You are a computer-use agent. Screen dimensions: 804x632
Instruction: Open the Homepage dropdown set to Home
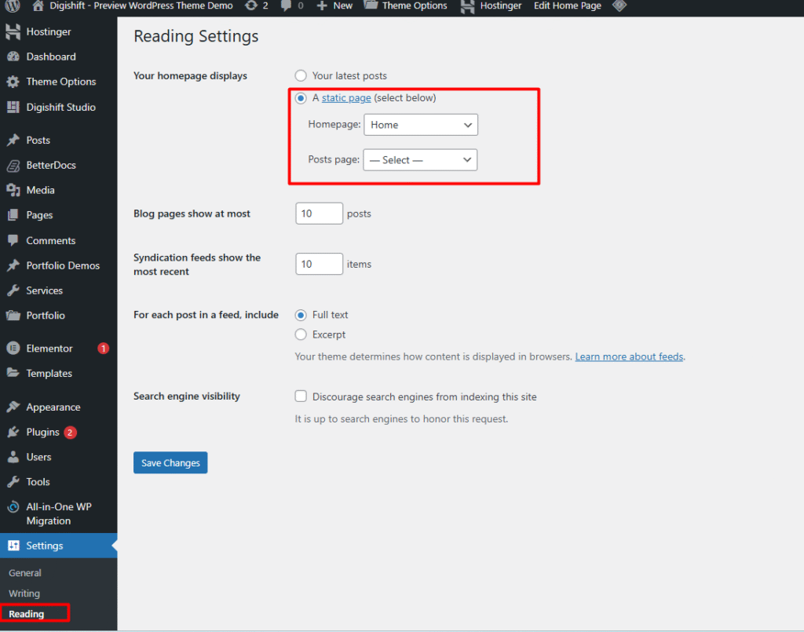click(421, 125)
